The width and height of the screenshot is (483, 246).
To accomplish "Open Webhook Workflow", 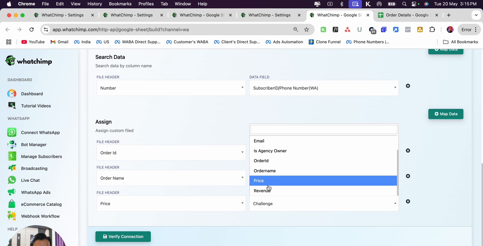I will tap(34, 216).
